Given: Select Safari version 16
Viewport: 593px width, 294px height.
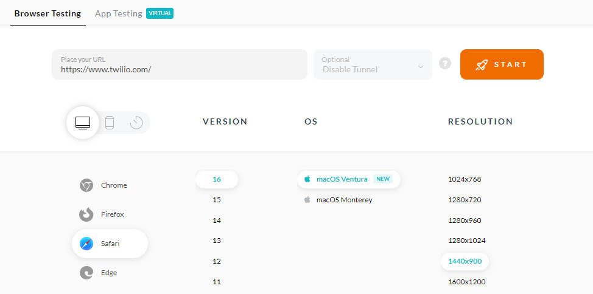Looking at the screenshot, I should point(217,179).
